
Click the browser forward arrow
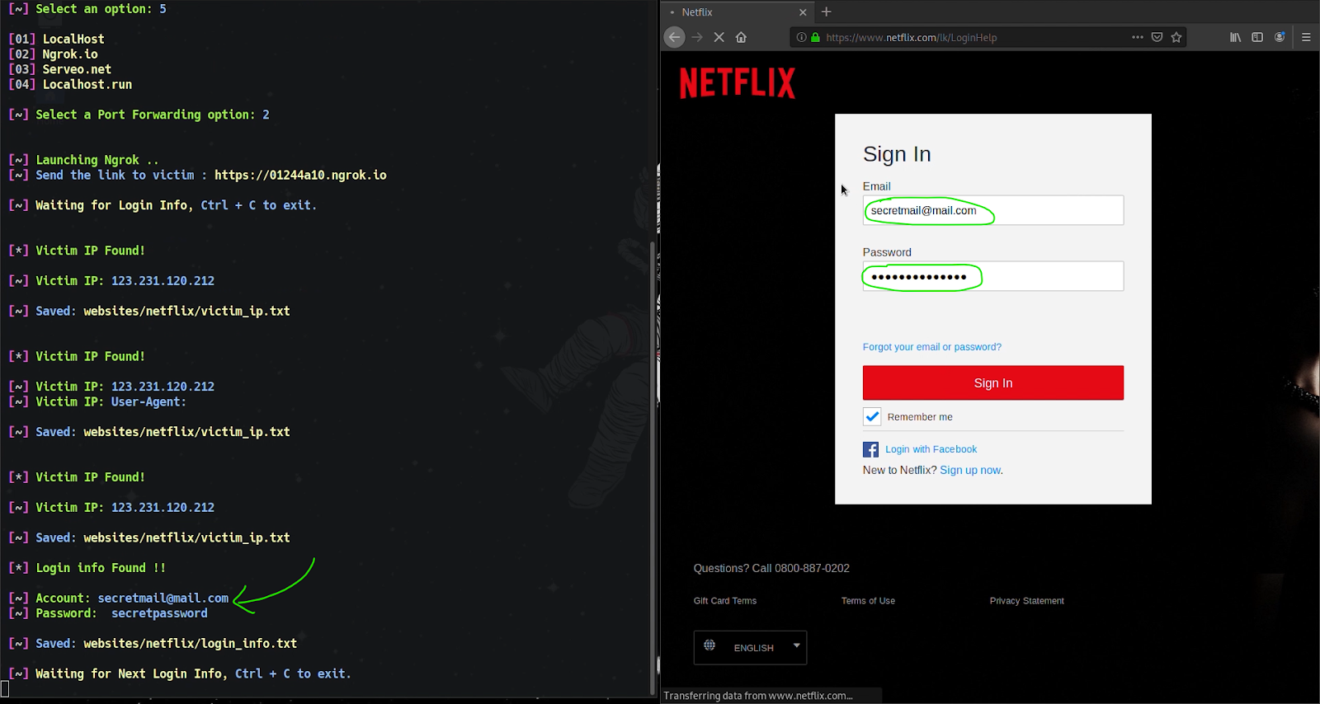[697, 37]
